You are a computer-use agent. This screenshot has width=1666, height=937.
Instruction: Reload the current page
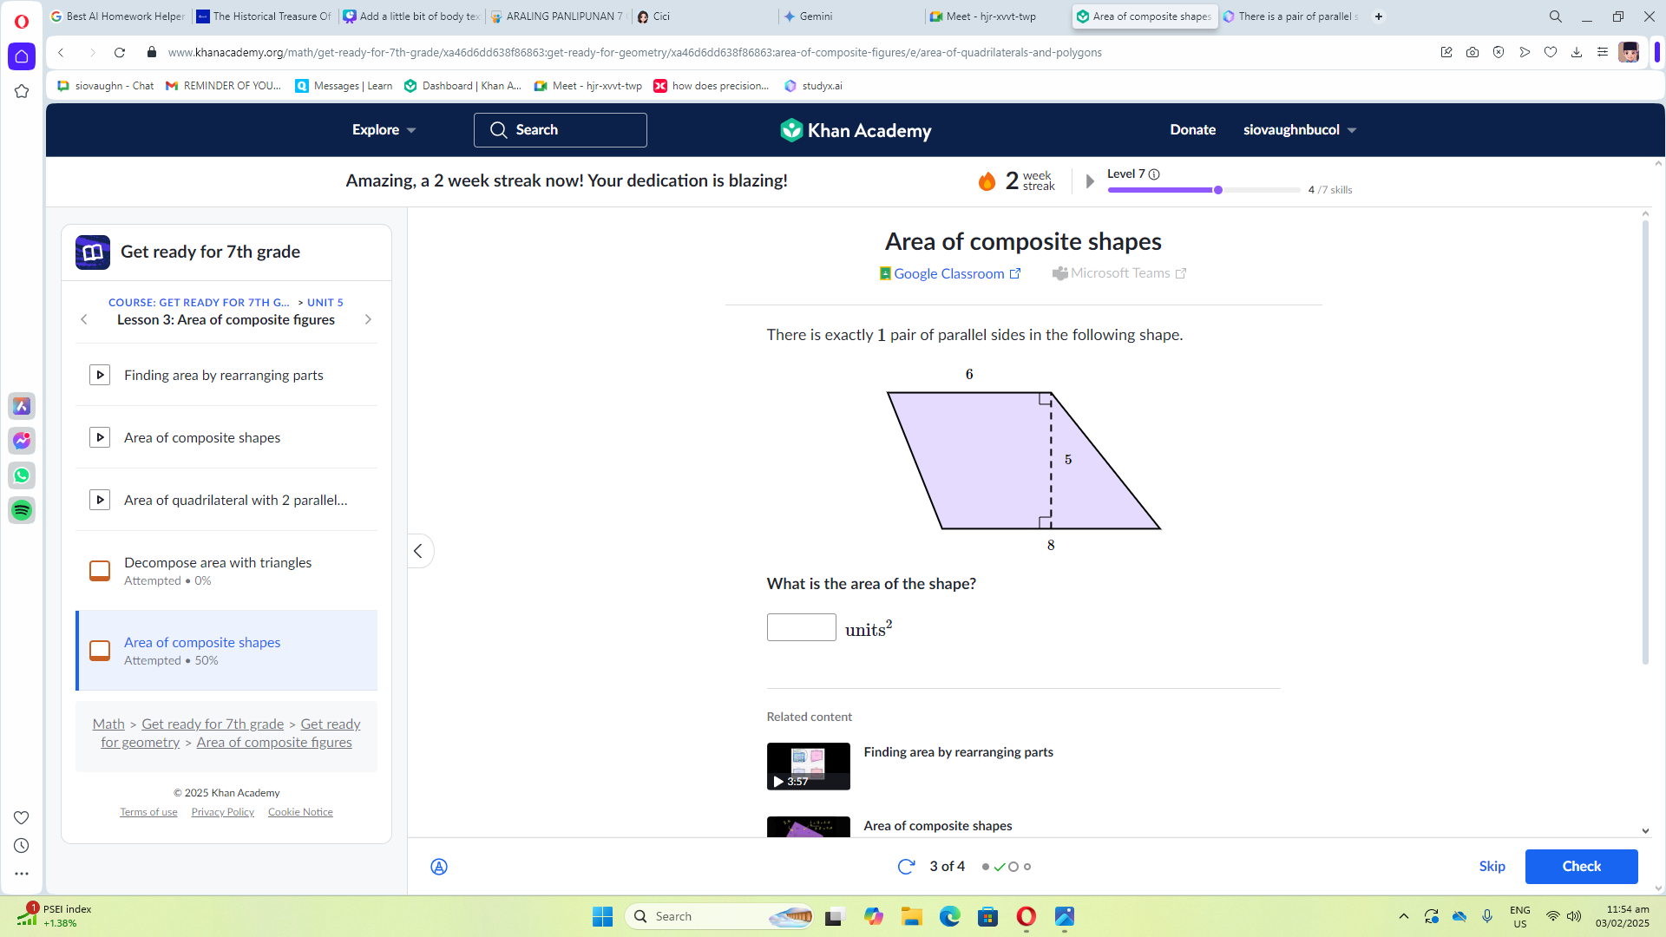pos(120,52)
